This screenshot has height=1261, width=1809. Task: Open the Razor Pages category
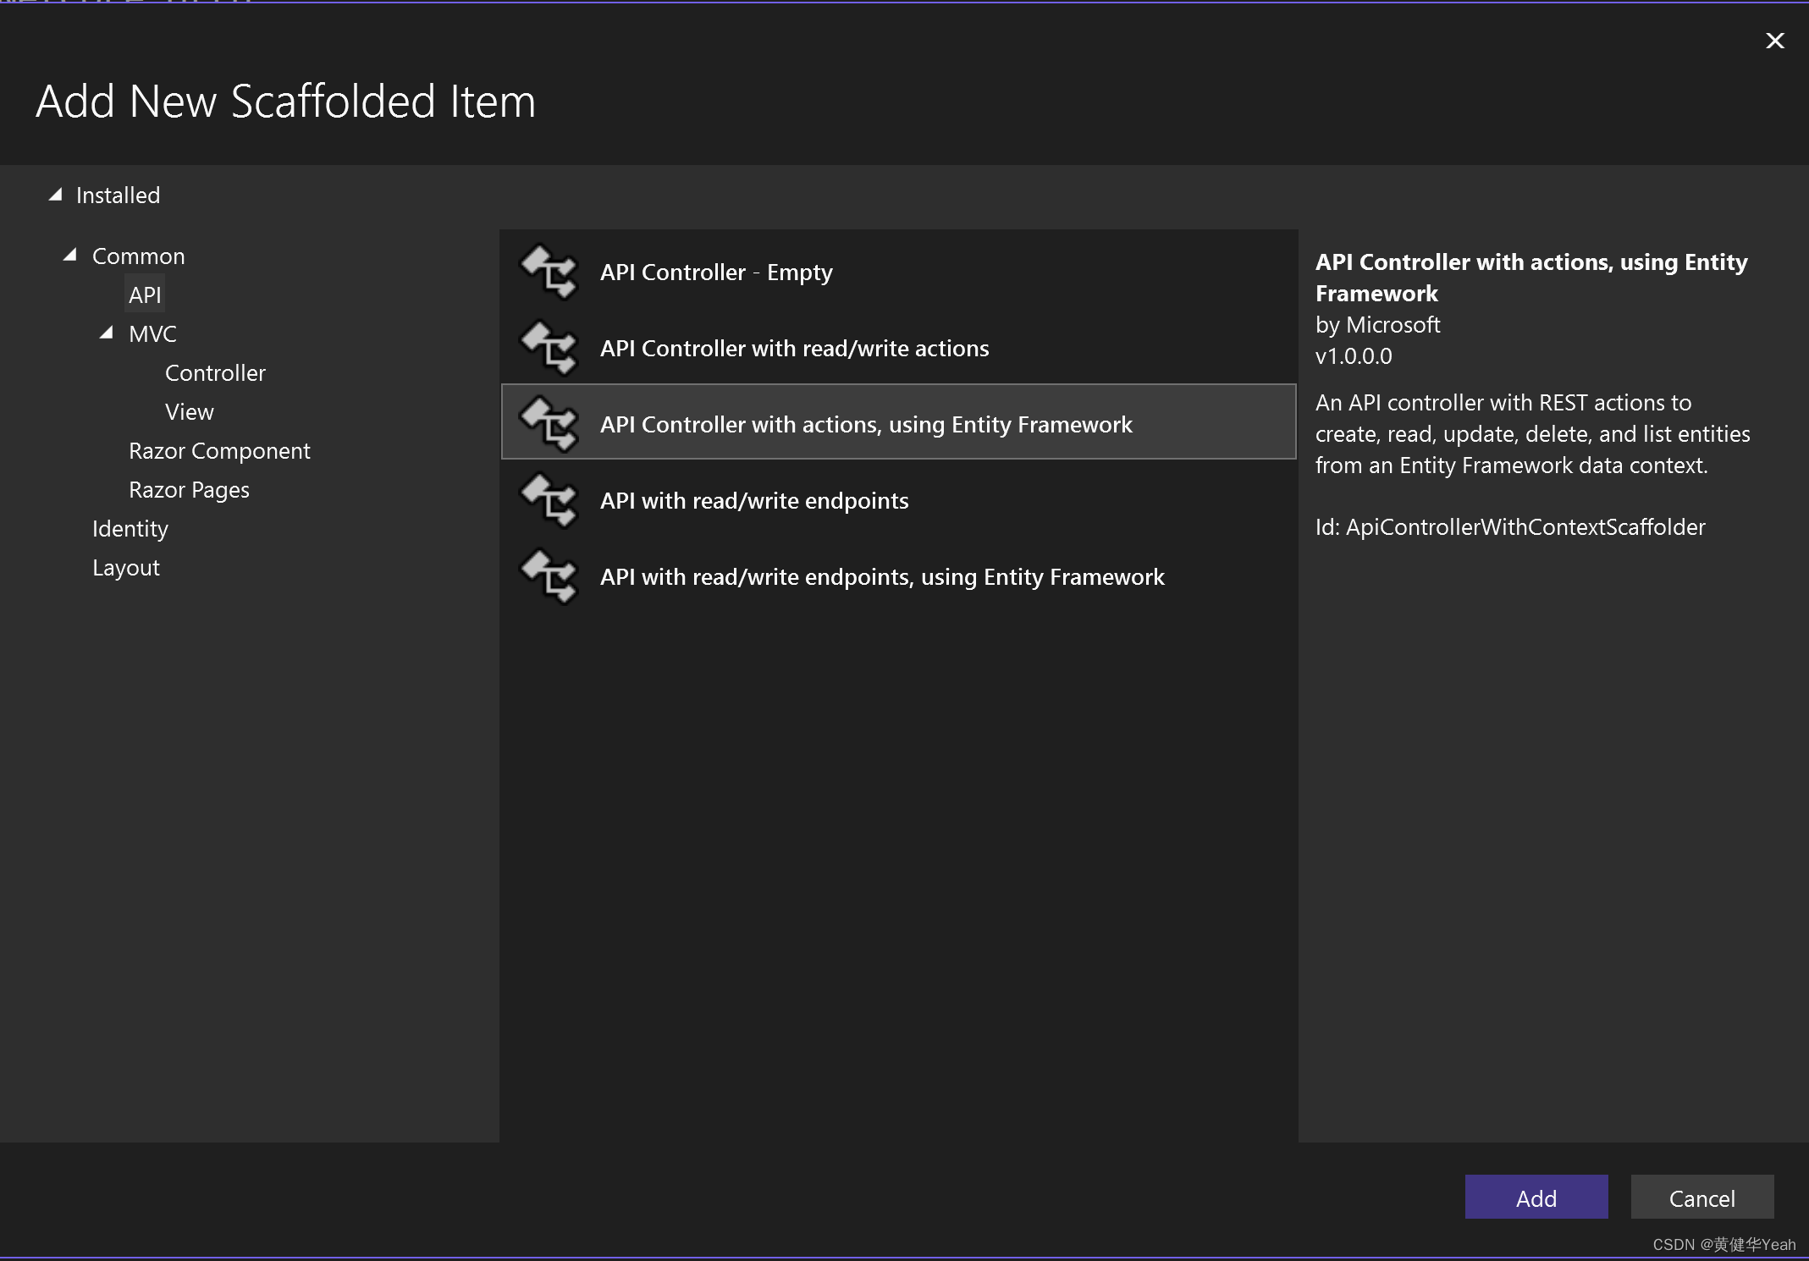pyautogui.click(x=189, y=489)
